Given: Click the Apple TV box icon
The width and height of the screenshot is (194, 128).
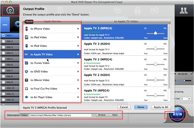Looking at the screenshot, I should click(x=27, y=54).
